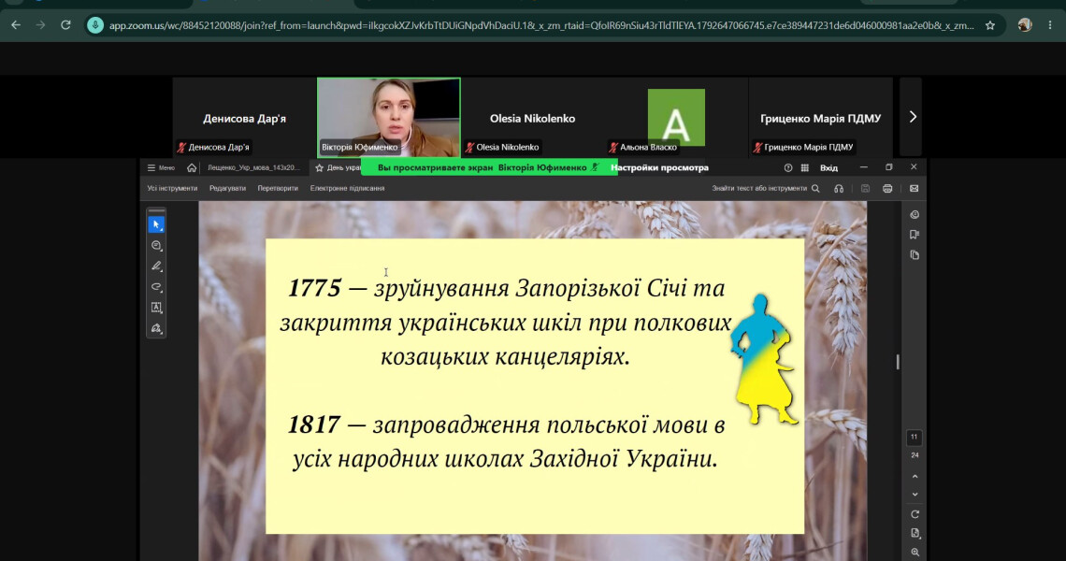
Task: Open Усі інструменти menu
Action: pos(172,188)
